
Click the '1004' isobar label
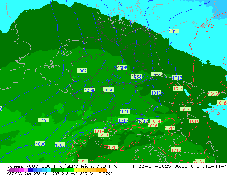[43, 121]
